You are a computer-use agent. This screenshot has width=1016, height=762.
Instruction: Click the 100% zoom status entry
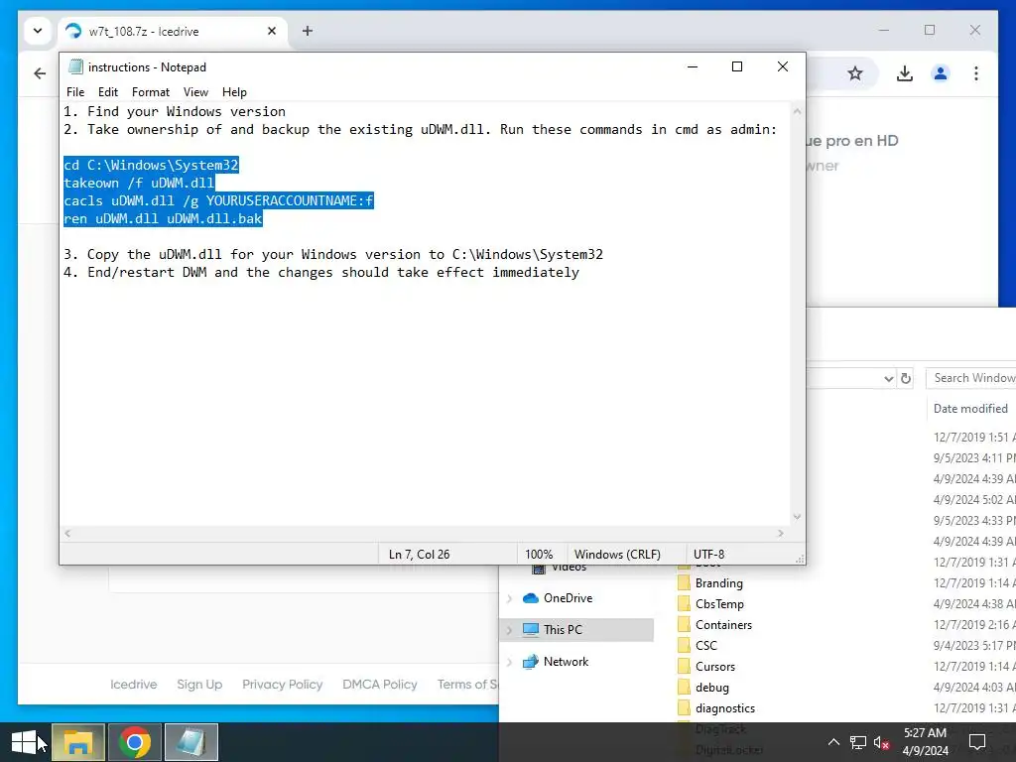539,554
